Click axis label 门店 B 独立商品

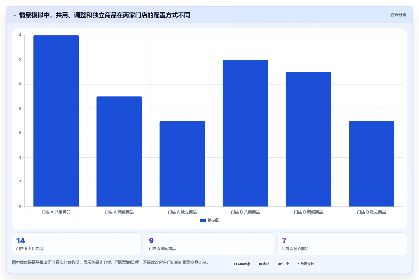pyautogui.click(x=371, y=212)
